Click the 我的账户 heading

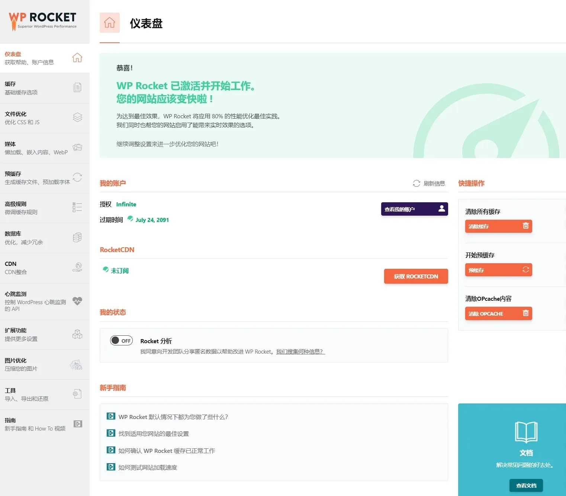coord(113,183)
